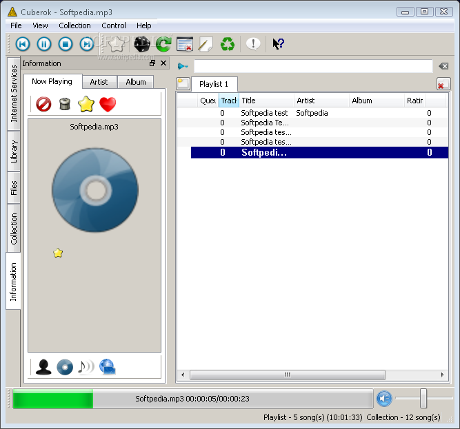460x429 pixels.
Task: Click the playlist scroll right arrow
Action: click(442, 375)
